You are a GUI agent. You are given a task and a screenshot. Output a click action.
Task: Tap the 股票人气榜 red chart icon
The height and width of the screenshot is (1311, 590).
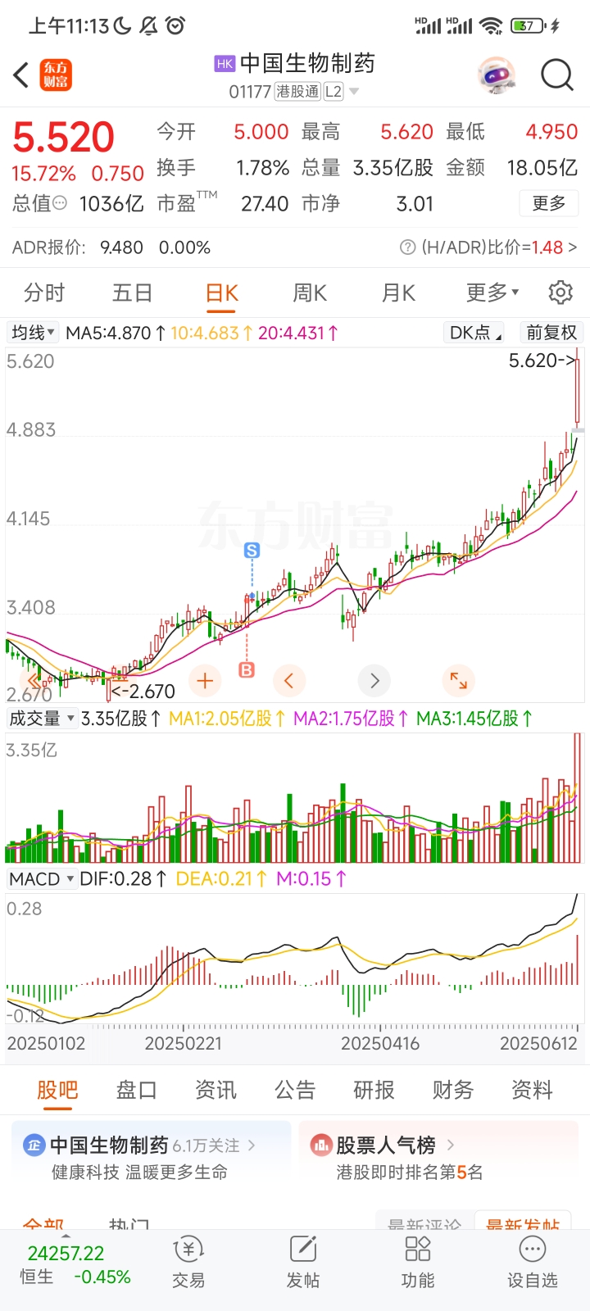click(320, 1145)
